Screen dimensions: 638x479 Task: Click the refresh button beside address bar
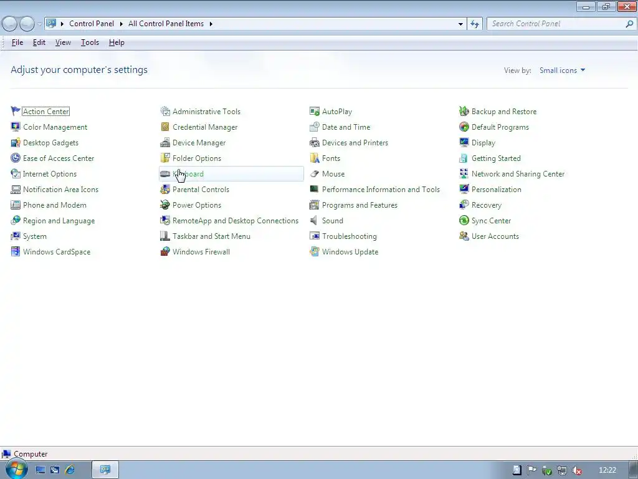475,24
